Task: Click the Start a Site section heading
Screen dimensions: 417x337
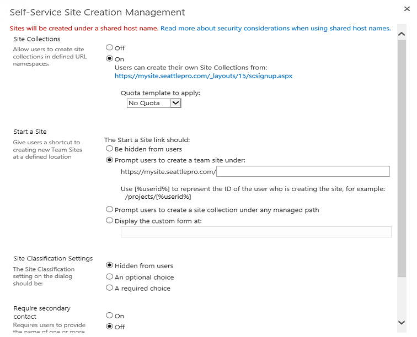Action: (x=30, y=132)
